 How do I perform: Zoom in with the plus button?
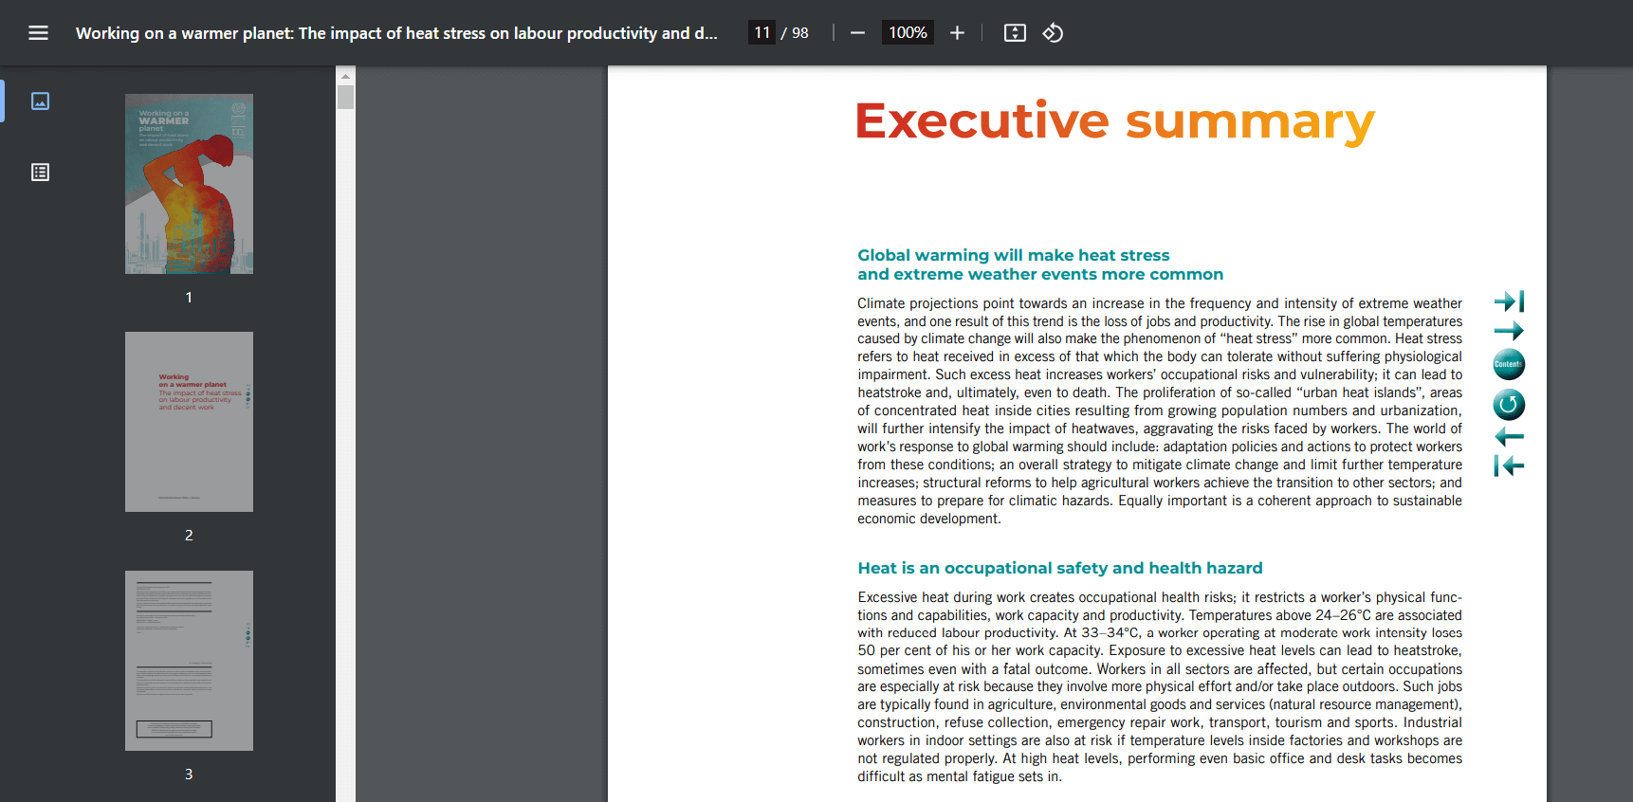click(957, 33)
